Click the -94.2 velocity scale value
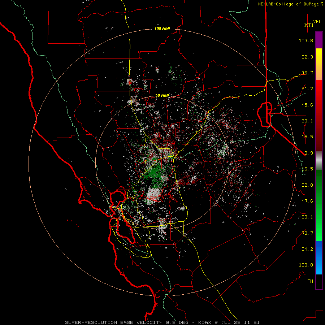 click(x=306, y=249)
